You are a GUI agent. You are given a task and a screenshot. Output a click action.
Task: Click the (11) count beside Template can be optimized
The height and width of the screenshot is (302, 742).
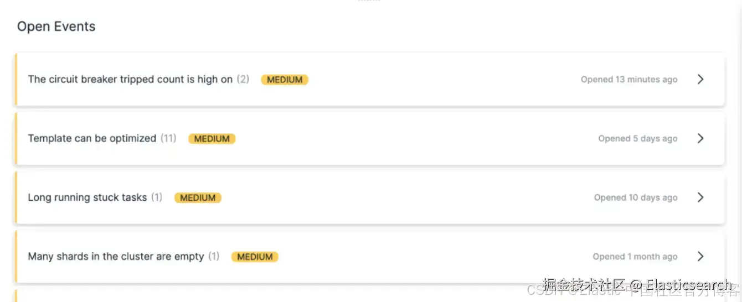(168, 138)
